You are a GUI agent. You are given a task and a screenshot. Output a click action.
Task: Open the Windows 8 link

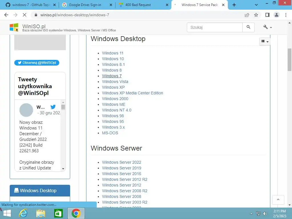coord(112,70)
